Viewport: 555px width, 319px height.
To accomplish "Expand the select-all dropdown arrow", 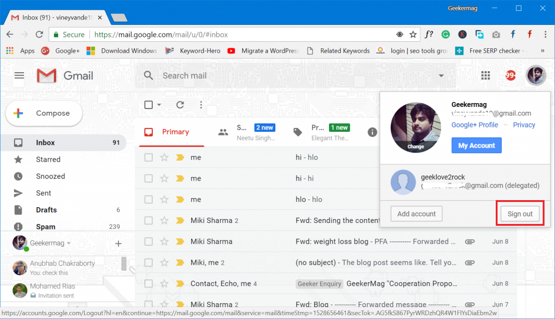I will point(159,105).
